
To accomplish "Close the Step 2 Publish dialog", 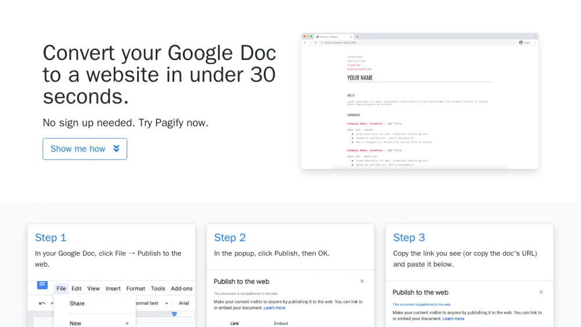I will point(362,281).
